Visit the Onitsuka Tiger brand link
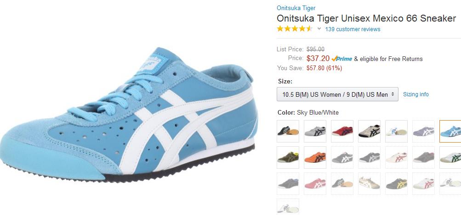The height and width of the screenshot is (215, 461). pos(296,8)
